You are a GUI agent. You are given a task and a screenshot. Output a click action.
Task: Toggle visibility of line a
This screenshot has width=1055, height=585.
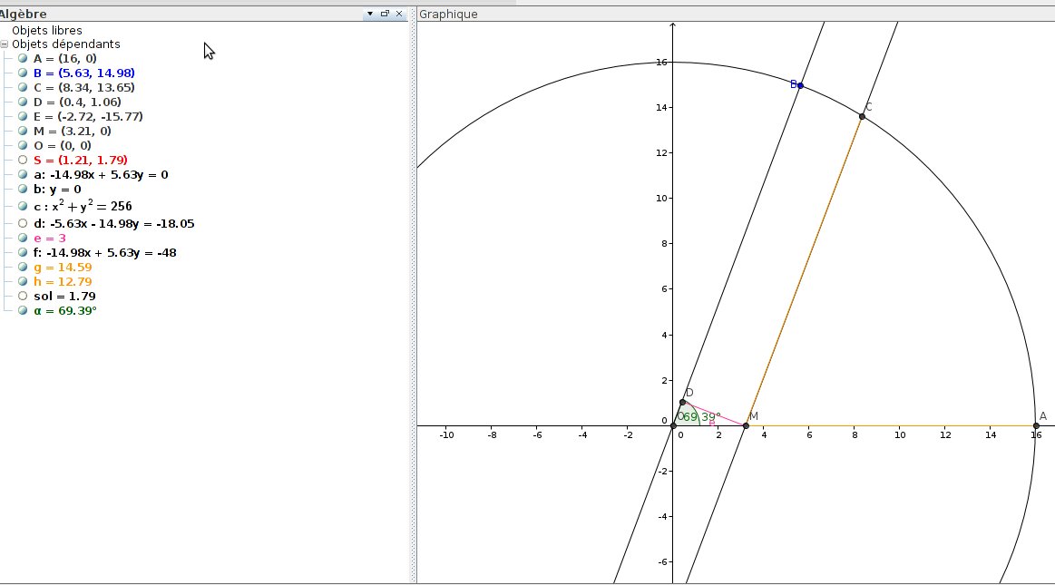pyautogui.click(x=23, y=175)
